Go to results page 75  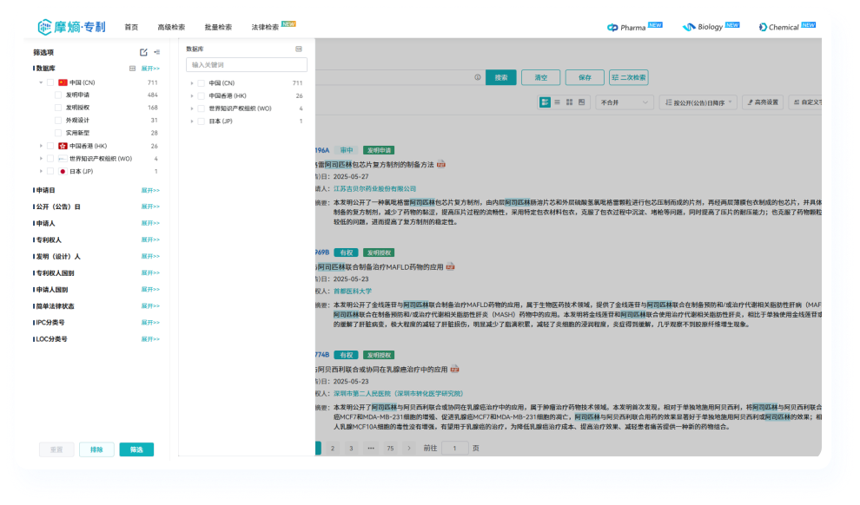pyautogui.click(x=391, y=448)
